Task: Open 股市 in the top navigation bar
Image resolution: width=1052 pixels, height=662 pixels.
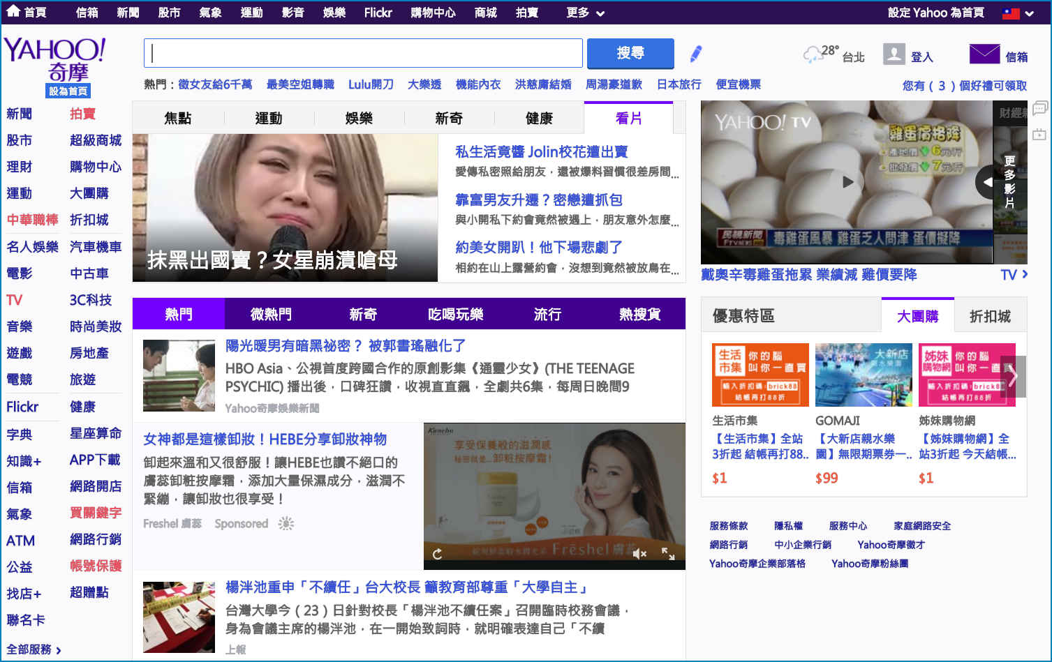Action: pos(169,13)
